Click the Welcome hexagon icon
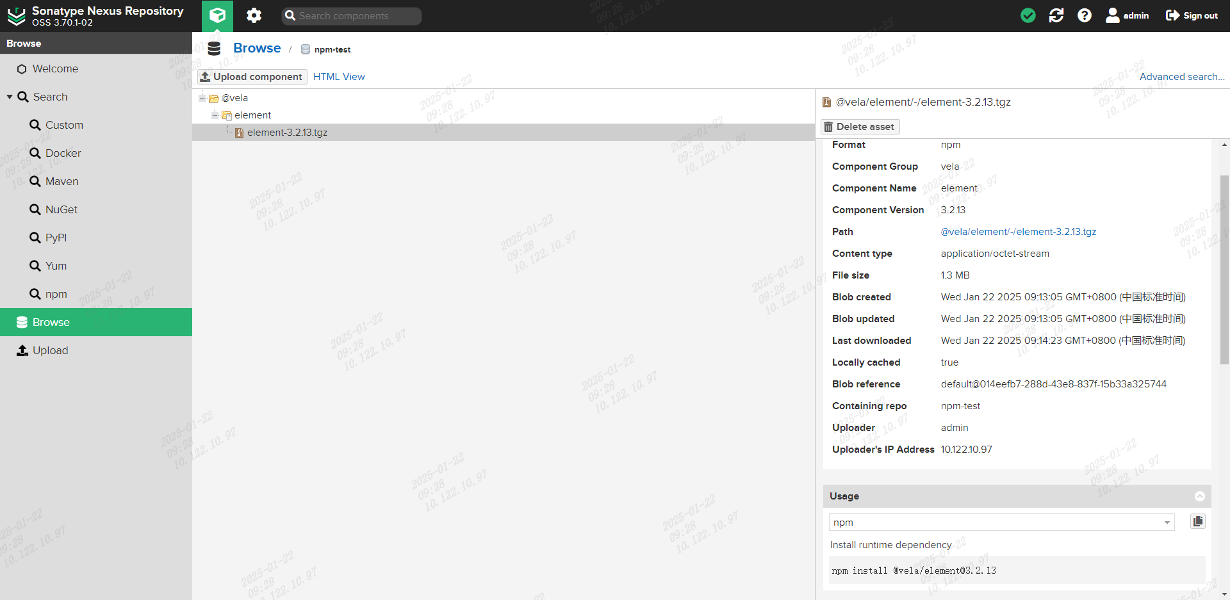 [x=22, y=69]
